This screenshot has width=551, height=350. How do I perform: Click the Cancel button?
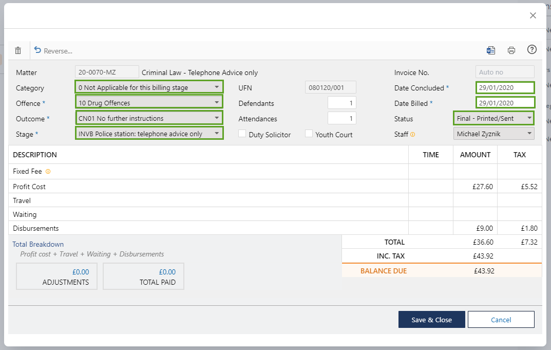[x=501, y=320]
